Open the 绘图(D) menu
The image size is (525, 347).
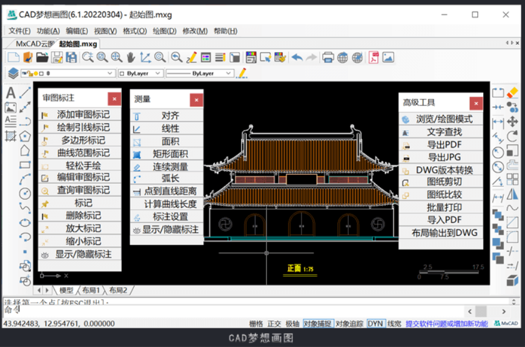[164, 31]
